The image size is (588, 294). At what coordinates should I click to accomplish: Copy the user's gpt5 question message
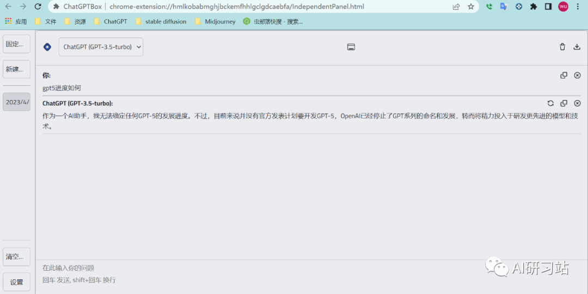[563, 76]
